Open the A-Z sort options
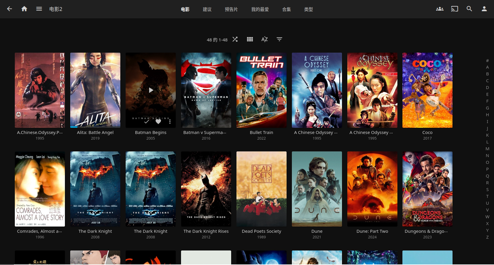This screenshot has width=494, height=265. (x=265, y=39)
